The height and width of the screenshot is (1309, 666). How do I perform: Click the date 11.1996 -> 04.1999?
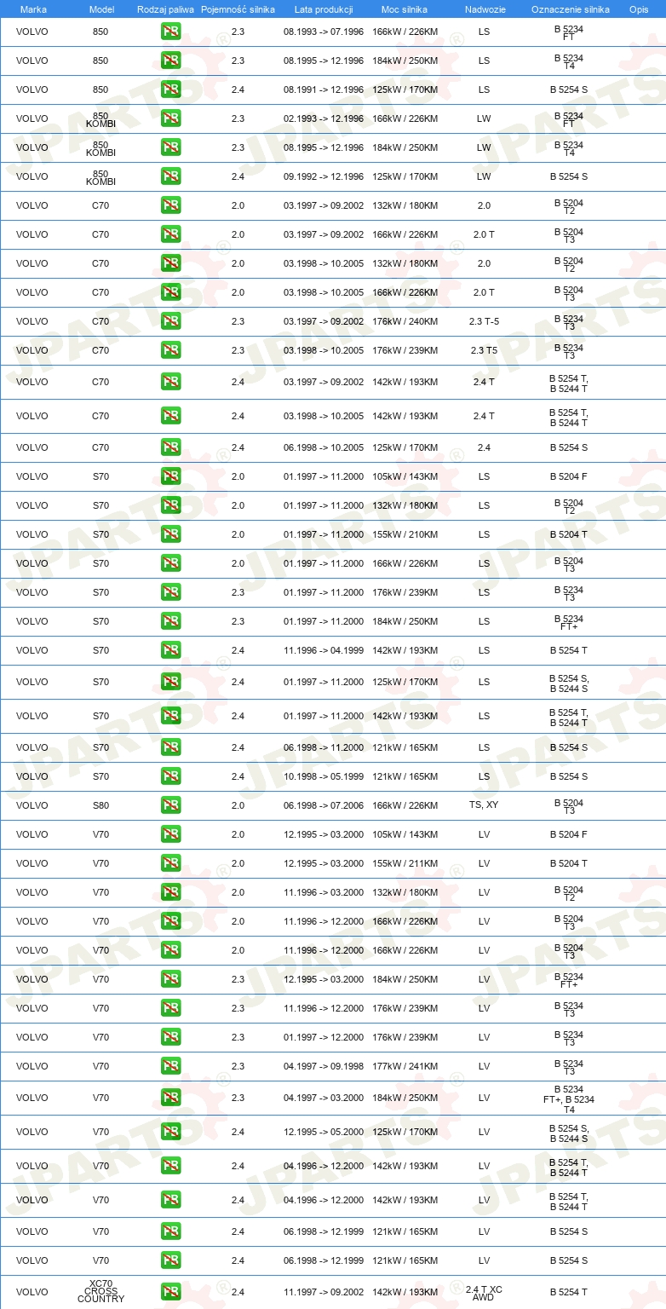pos(324,651)
